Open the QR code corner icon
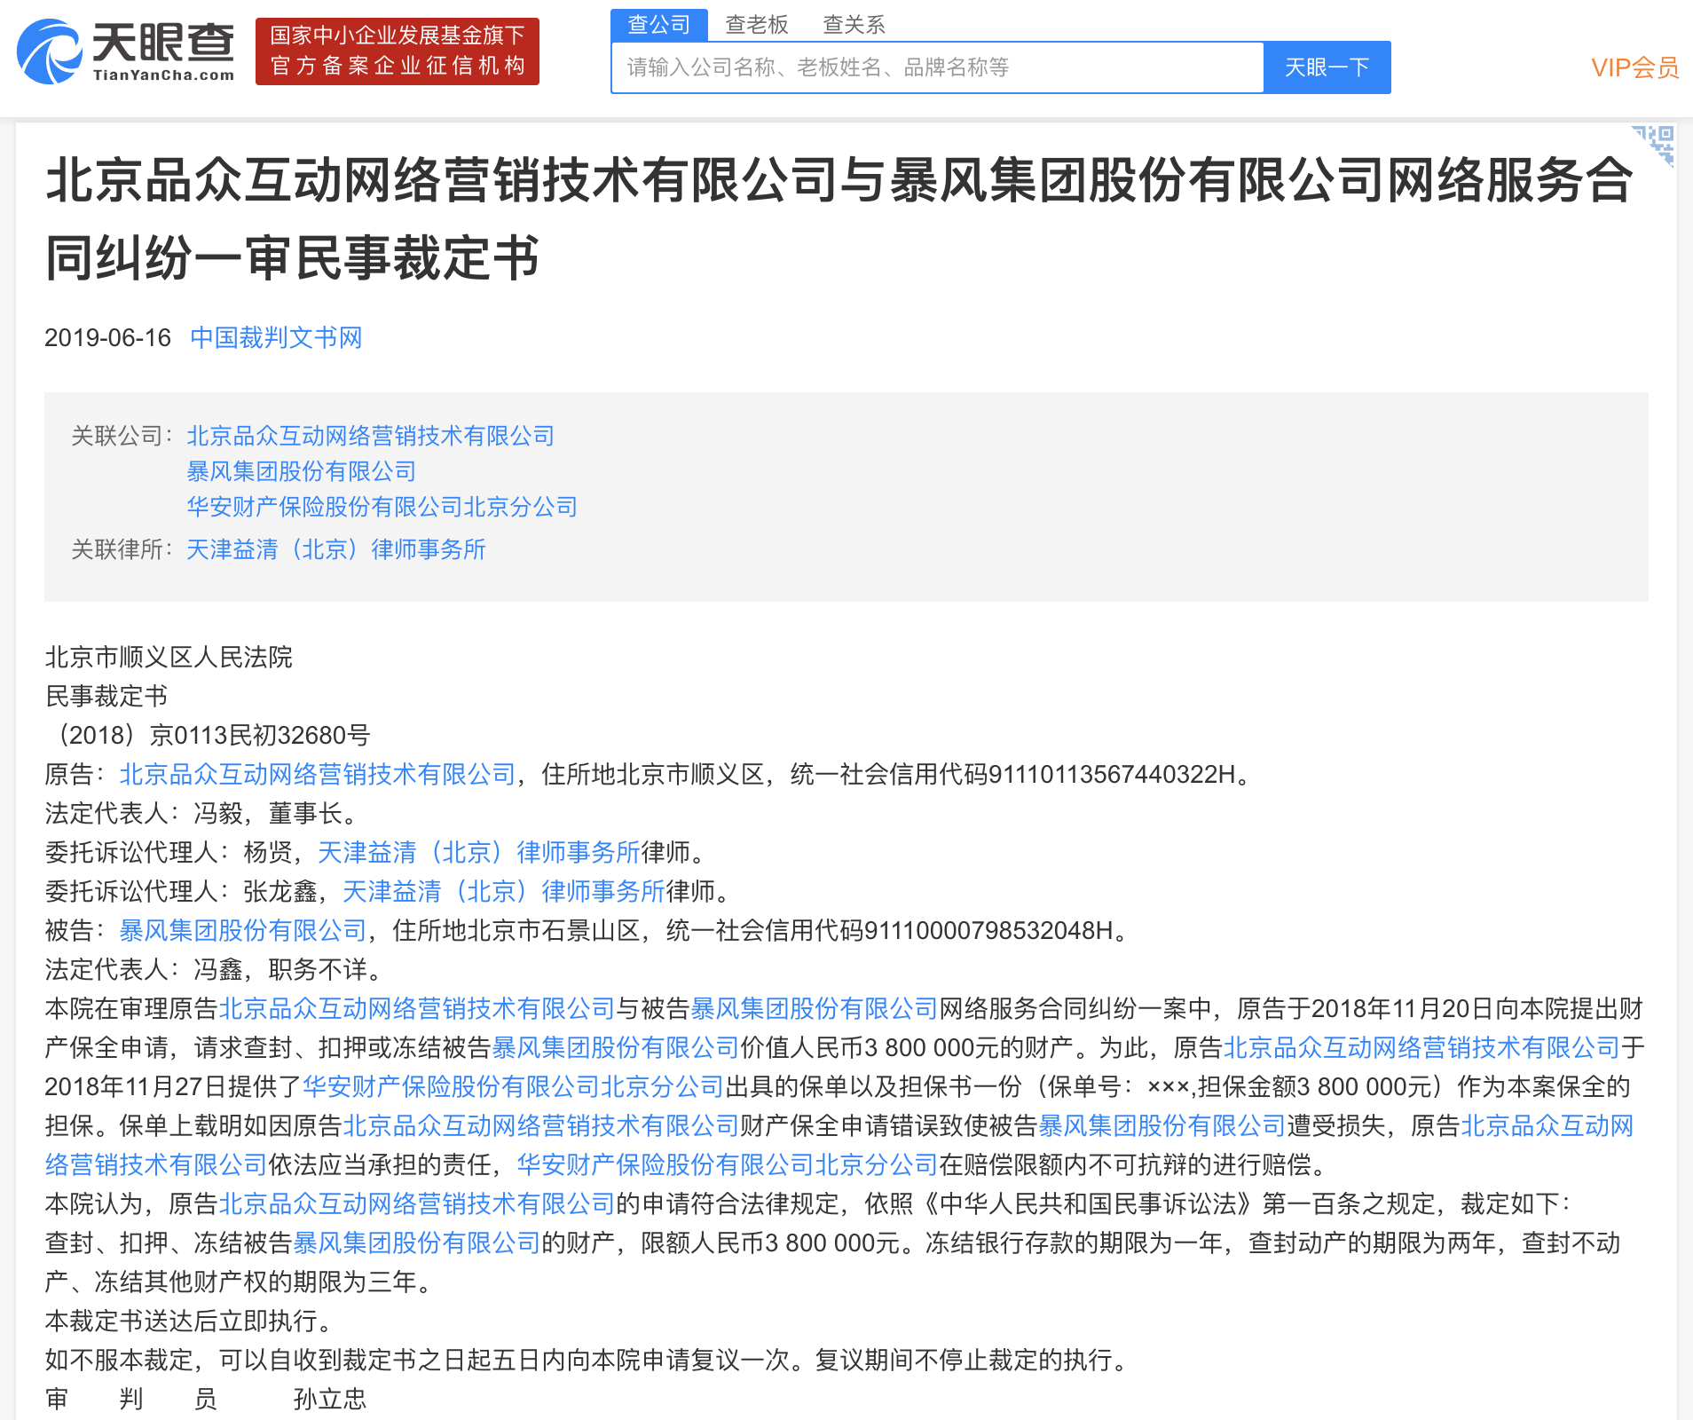Image resolution: width=1693 pixels, height=1420 pixels. [x=1656, y=144]
